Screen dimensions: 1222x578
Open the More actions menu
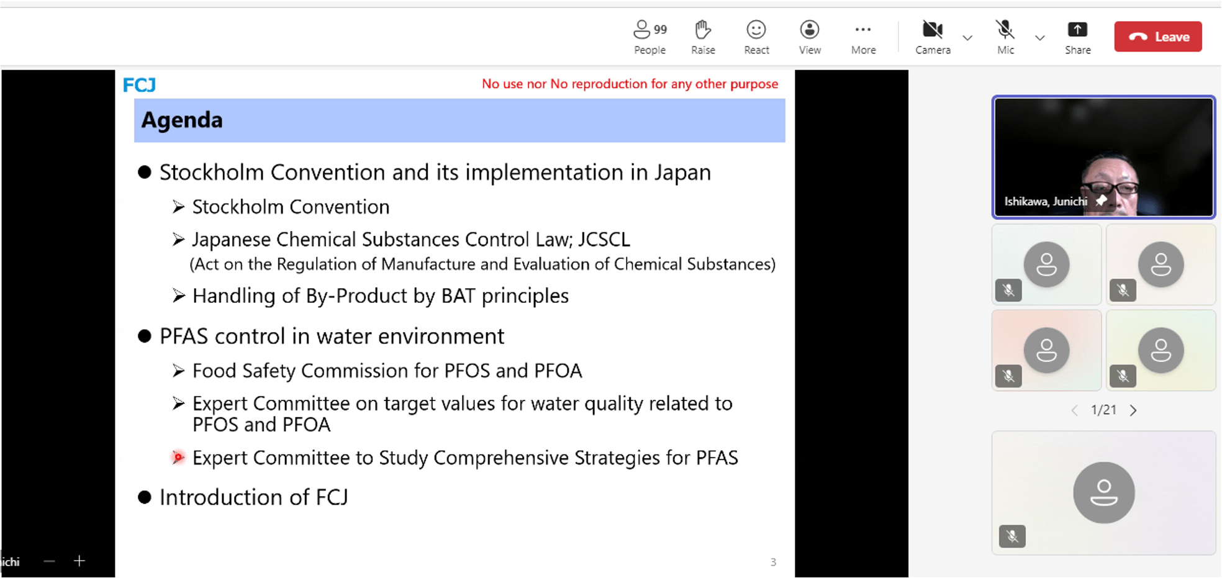click(x=863, y=37)
